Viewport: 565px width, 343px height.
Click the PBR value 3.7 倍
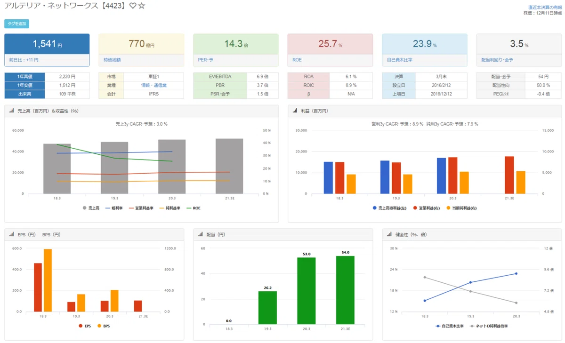click(262, 86)
